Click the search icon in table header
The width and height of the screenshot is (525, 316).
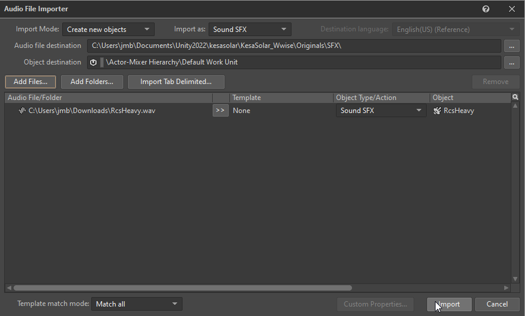515,98
